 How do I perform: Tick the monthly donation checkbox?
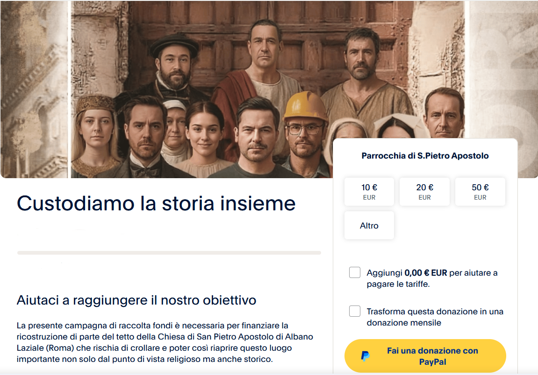click(355, 311)
